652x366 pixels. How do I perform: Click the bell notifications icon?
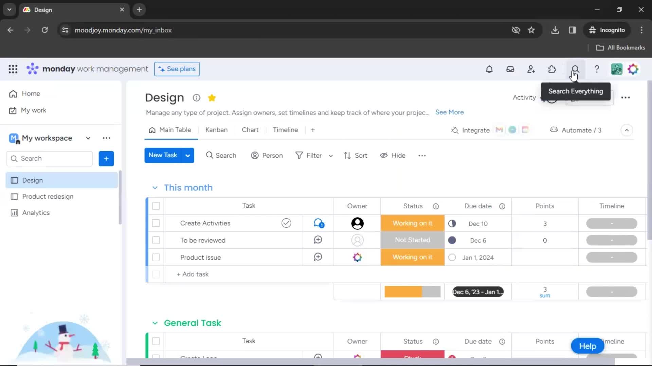(x=489, y=69)
